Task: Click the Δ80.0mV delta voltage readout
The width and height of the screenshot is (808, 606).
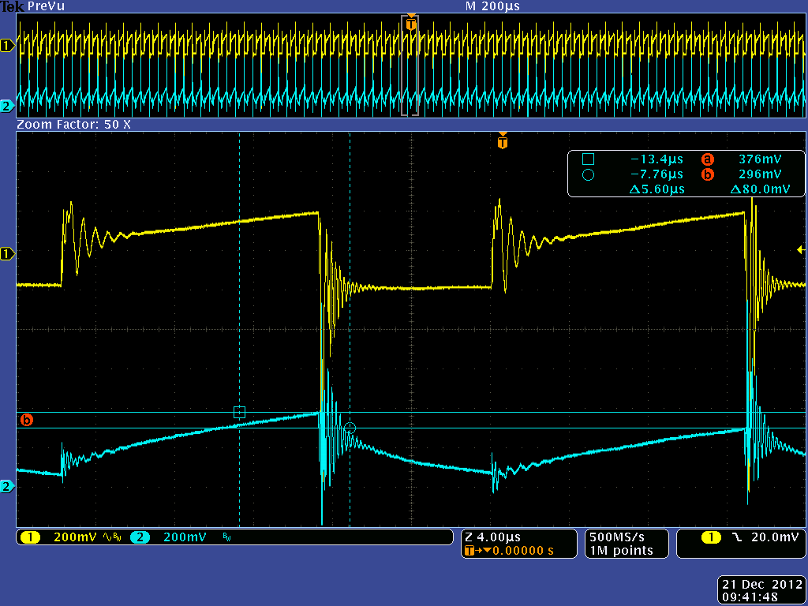Action: pos(760,189)
